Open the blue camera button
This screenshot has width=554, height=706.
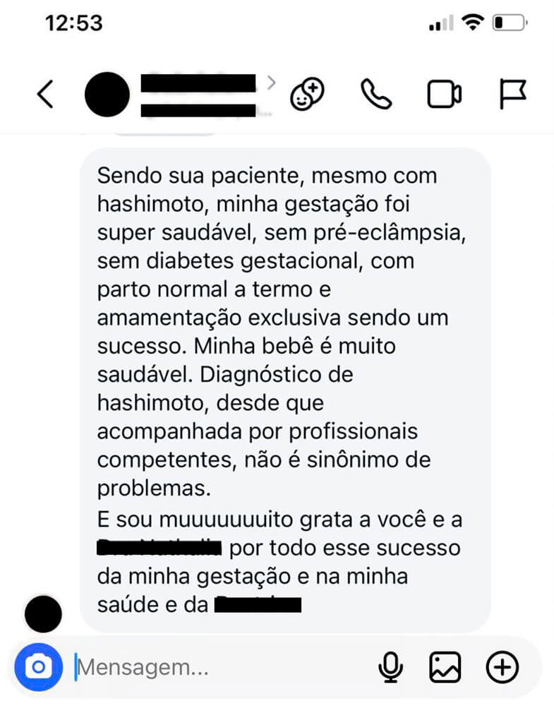click(x=39, y=667)
